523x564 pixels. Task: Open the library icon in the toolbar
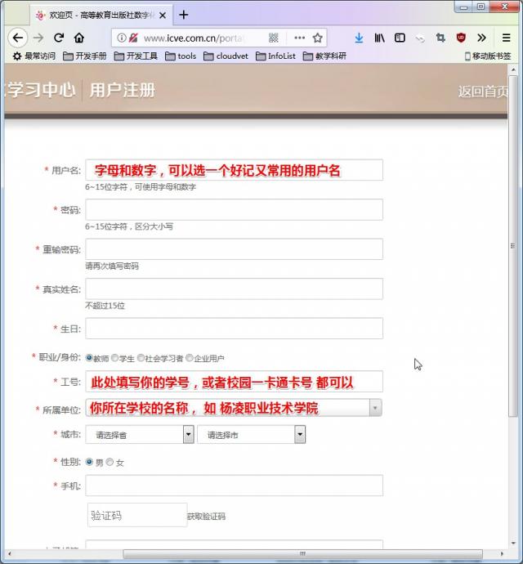379,38
